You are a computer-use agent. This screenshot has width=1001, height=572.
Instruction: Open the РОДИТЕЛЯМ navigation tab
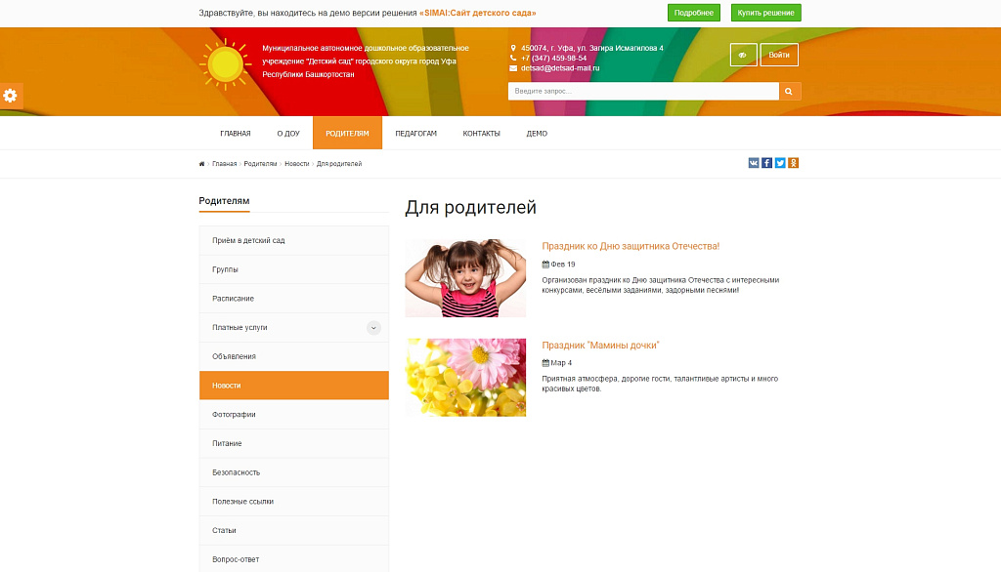coord(346,133)
